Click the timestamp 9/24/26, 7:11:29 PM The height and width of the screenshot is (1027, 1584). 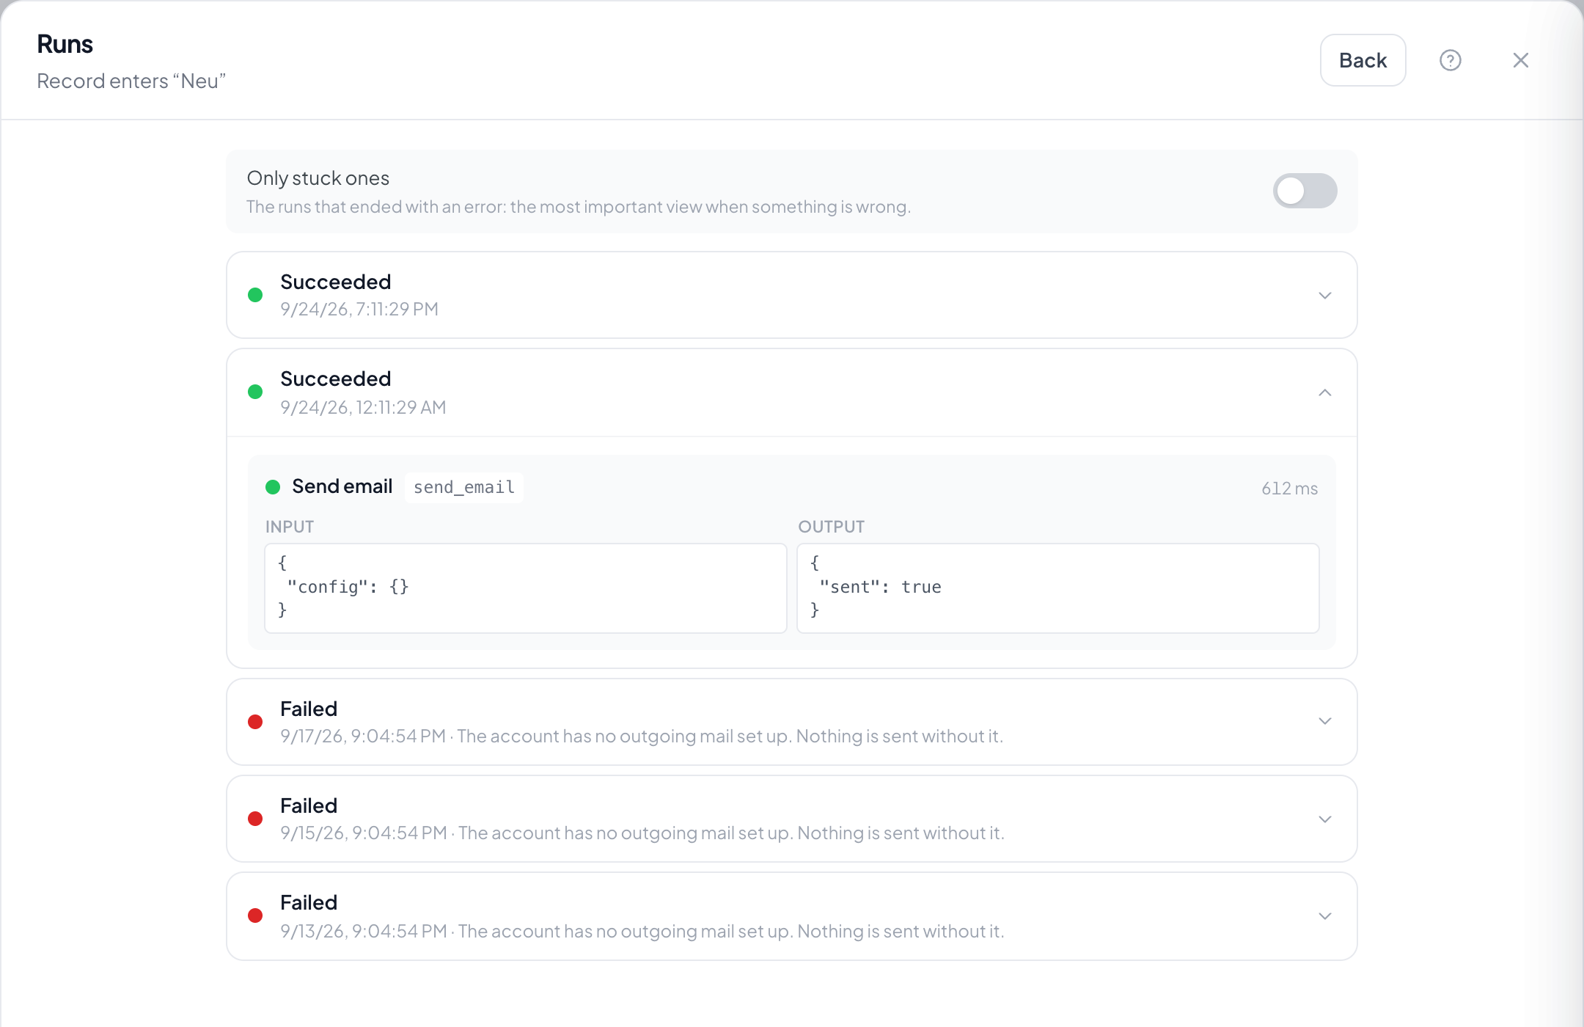pyautogui.click(x=359, y=309)
